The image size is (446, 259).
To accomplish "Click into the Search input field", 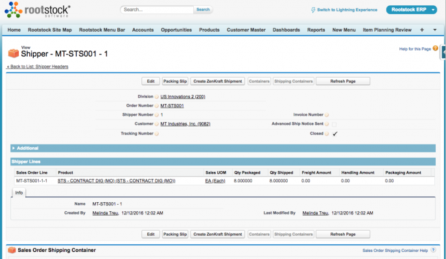I will click(x=158, y=10).
